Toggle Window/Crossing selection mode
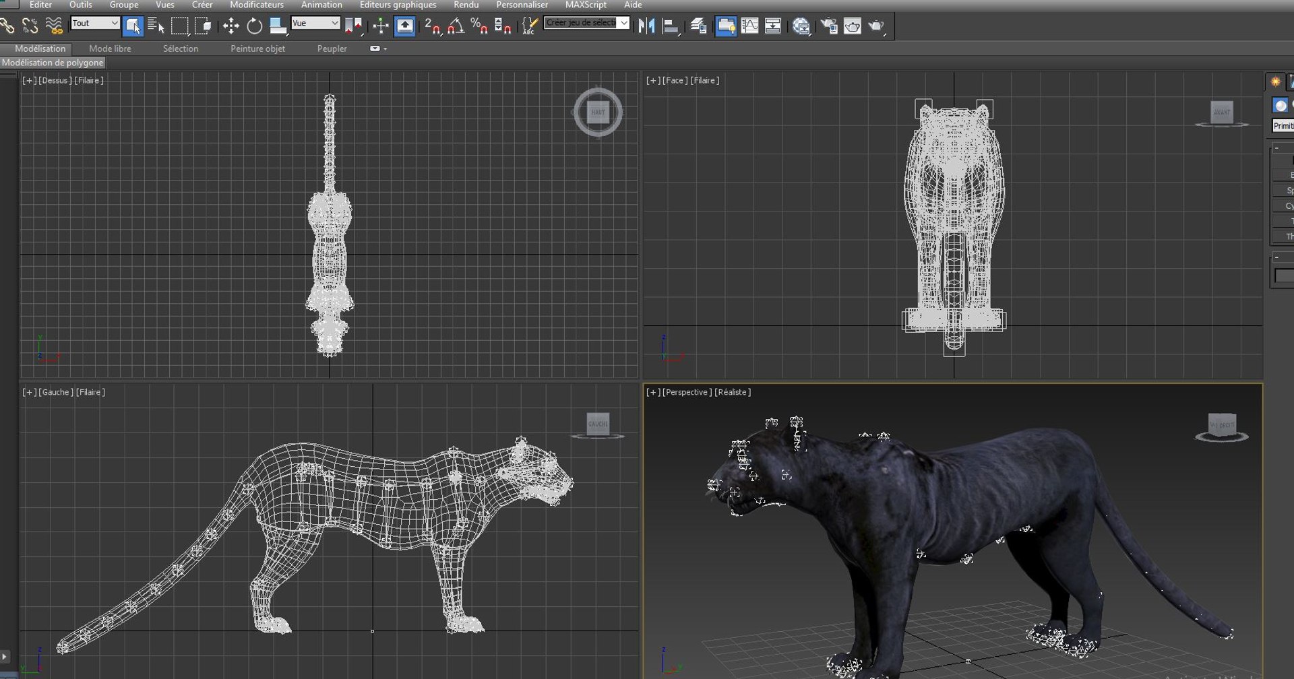The image size is (1294, 679). (x=203, y=26)
